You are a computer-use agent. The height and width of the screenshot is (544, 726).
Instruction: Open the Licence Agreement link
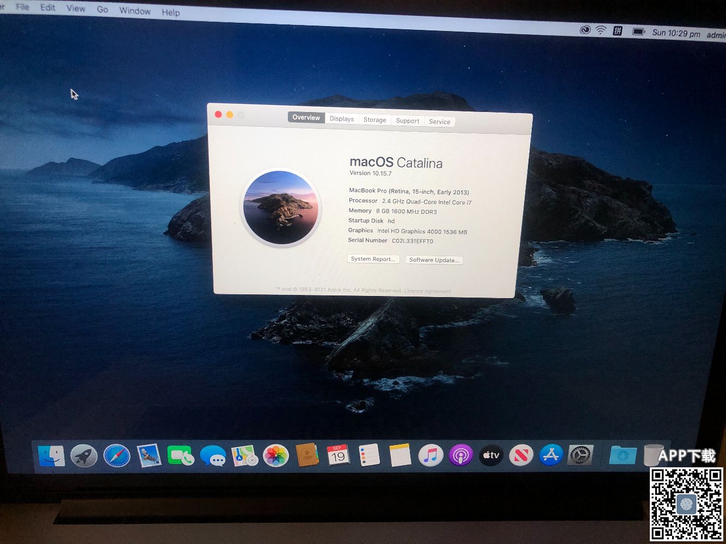click(x=428, y=291)
